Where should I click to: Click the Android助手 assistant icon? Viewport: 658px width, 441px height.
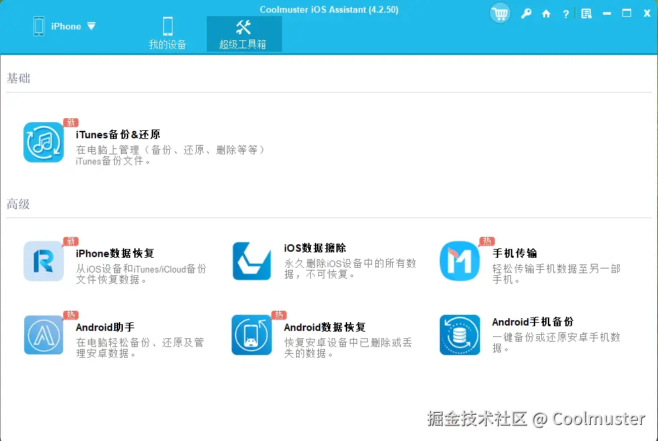[x=43, y=336]
